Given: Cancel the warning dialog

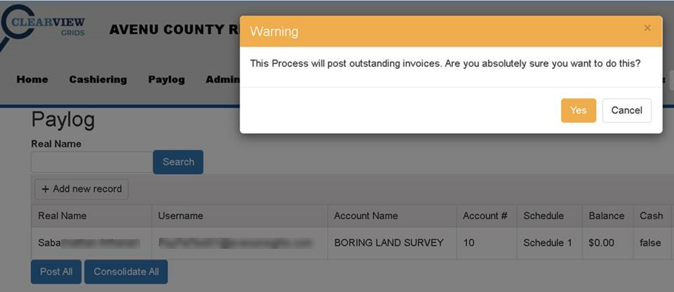Looking at the screenshot, I should tap(626, 110).
